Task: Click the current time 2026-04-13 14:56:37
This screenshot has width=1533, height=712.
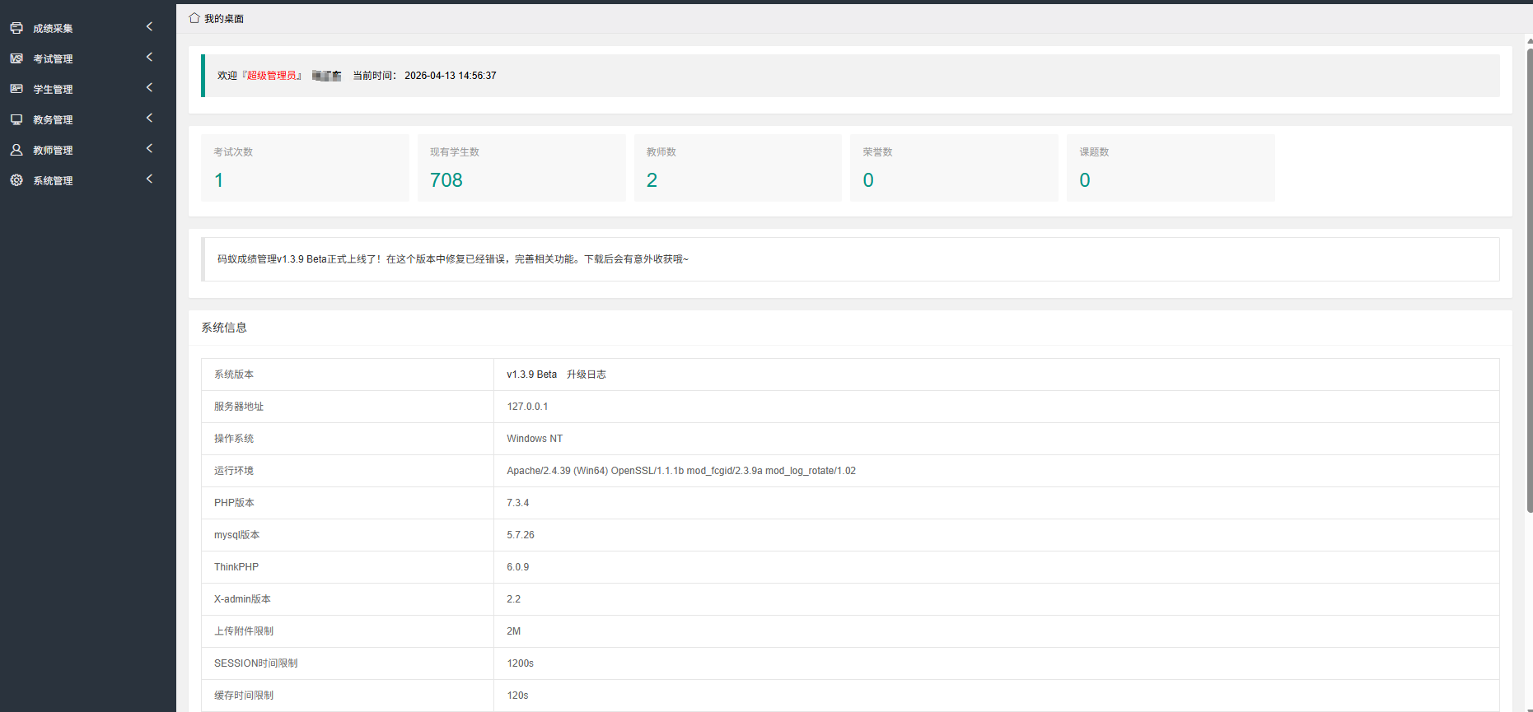Action: click(451, 76)
